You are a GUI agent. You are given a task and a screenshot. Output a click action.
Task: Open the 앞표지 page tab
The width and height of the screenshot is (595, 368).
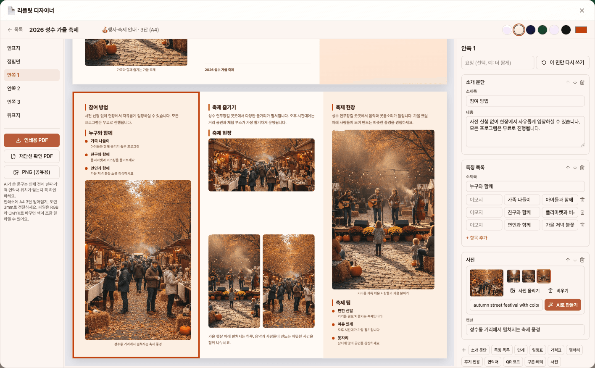point(32,48)
